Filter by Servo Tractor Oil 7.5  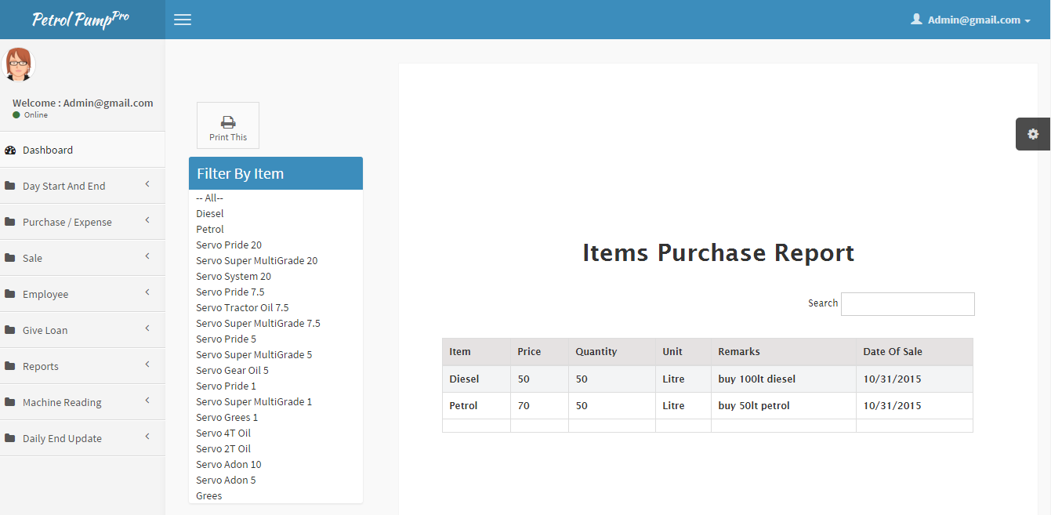pyautogui.click(x=242, y=307)
